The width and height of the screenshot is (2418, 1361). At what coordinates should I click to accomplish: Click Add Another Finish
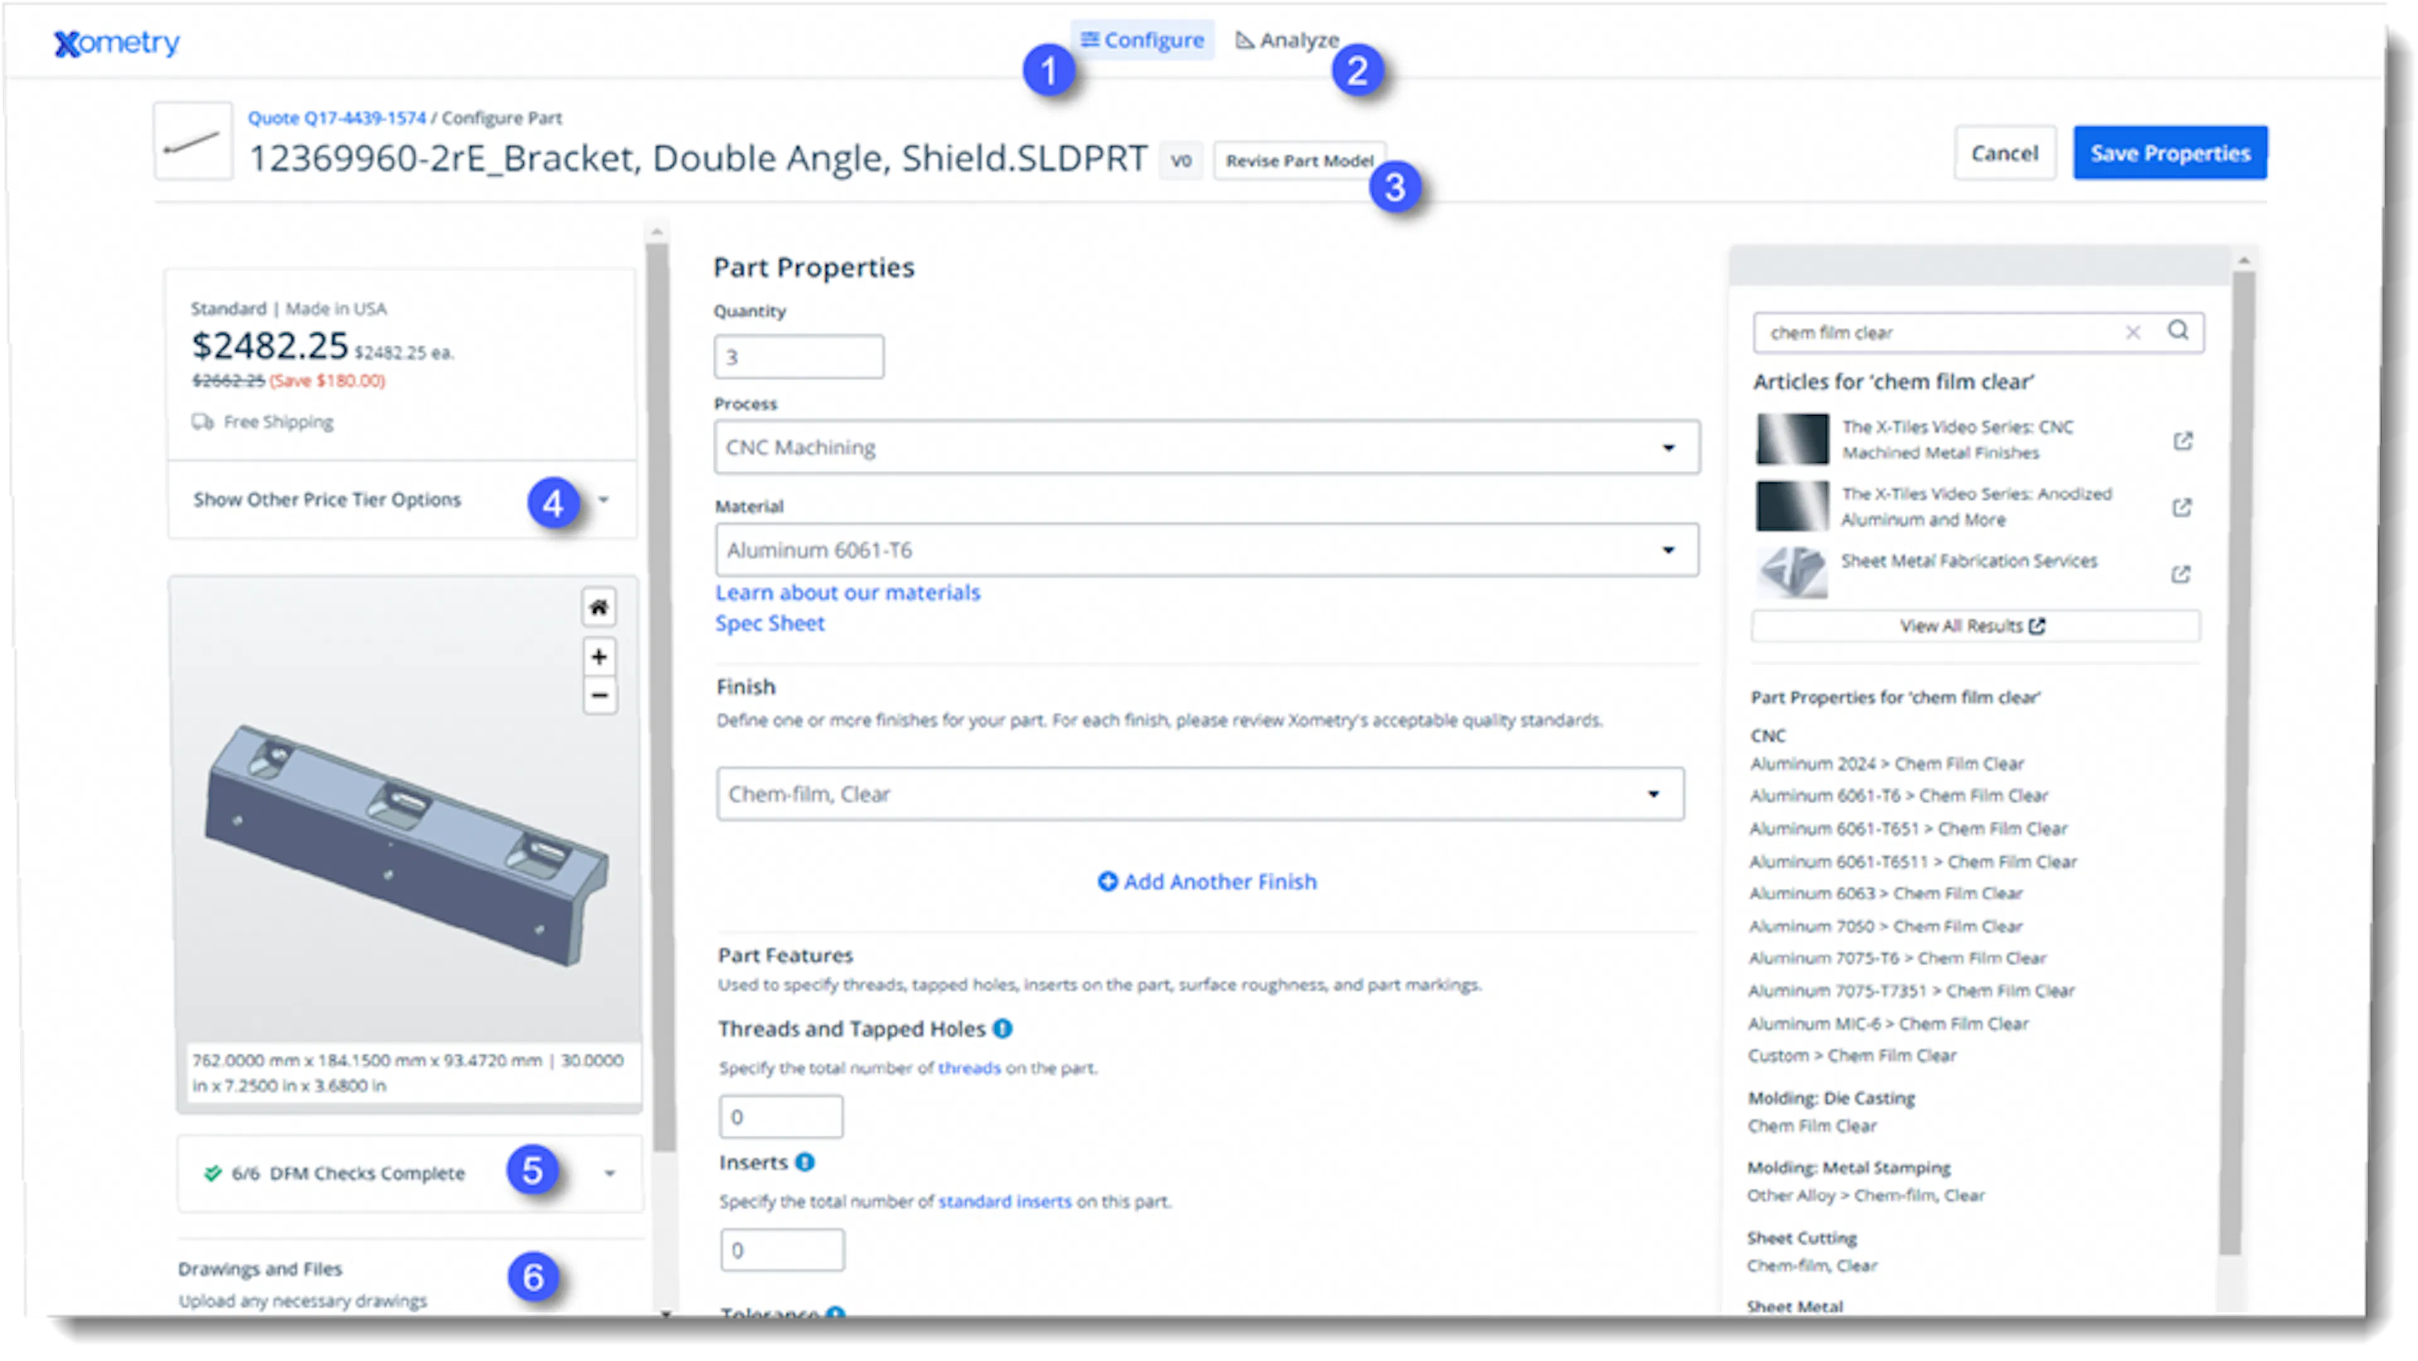click(x=1207, y=881)
